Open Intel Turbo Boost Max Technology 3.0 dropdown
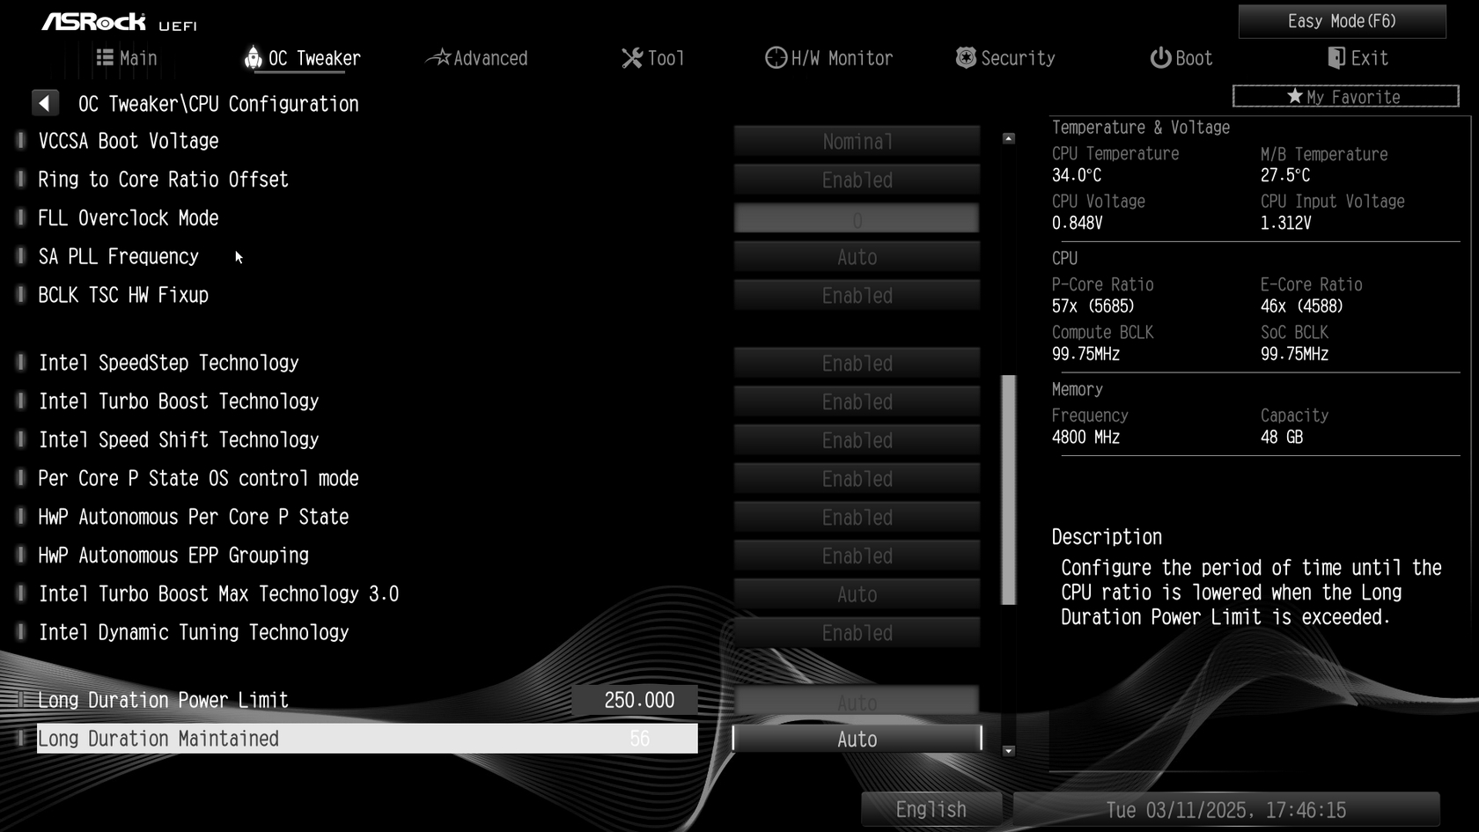 (x=857, y=594)
